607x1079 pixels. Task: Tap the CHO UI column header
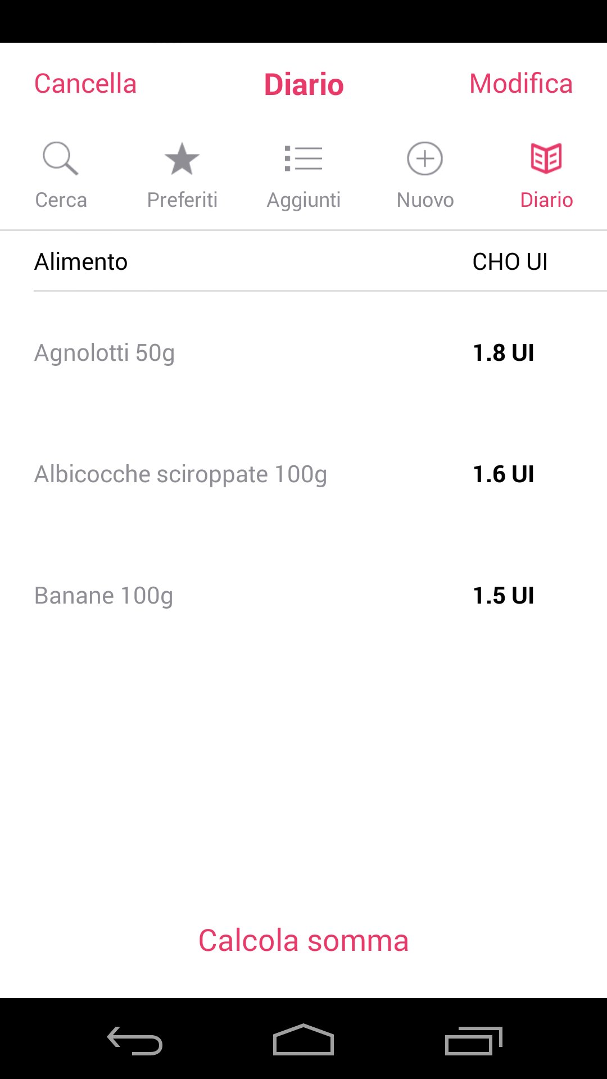pyautogui.click(x=510, y=262)
